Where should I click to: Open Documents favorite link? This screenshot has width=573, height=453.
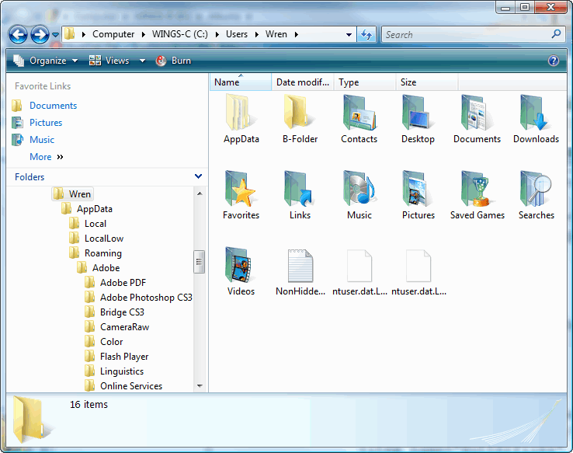coord(53,106)
